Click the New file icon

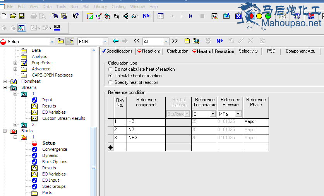coord(4,16)
